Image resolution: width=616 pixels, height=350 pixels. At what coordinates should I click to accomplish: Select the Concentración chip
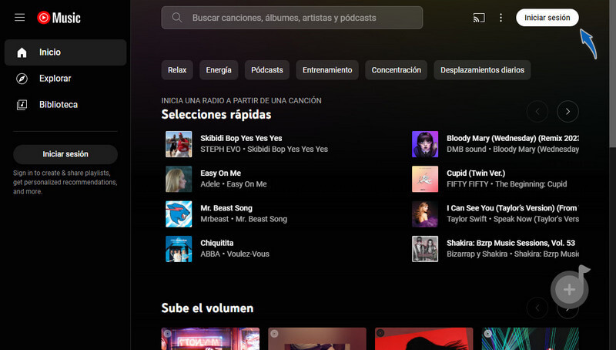click(396, 70)
